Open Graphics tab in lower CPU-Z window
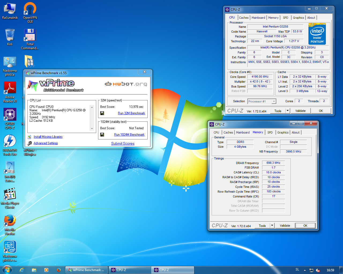 [283, 132]
